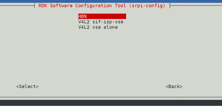
Task: Click the dark strip below the dialog
Action: click(x=111, y=102)
